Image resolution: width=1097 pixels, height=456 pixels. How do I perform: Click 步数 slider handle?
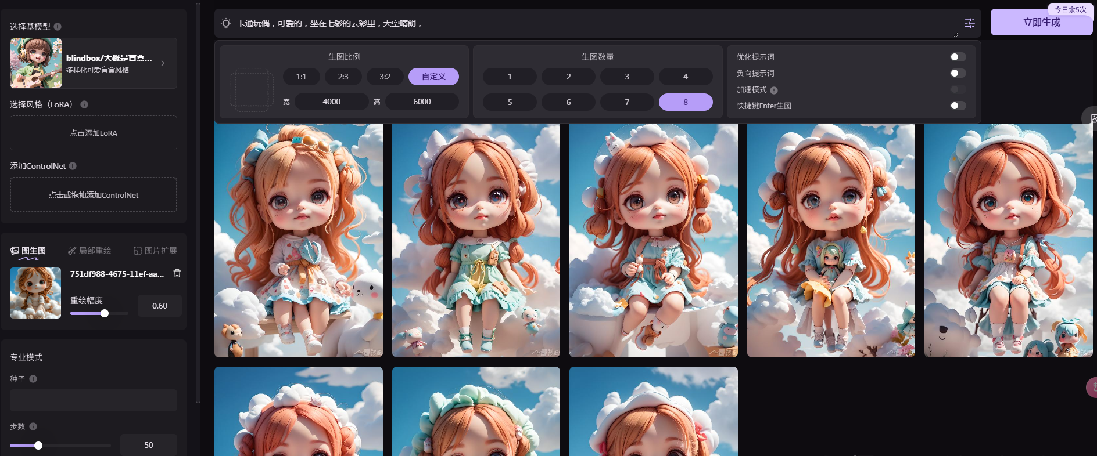38,446
